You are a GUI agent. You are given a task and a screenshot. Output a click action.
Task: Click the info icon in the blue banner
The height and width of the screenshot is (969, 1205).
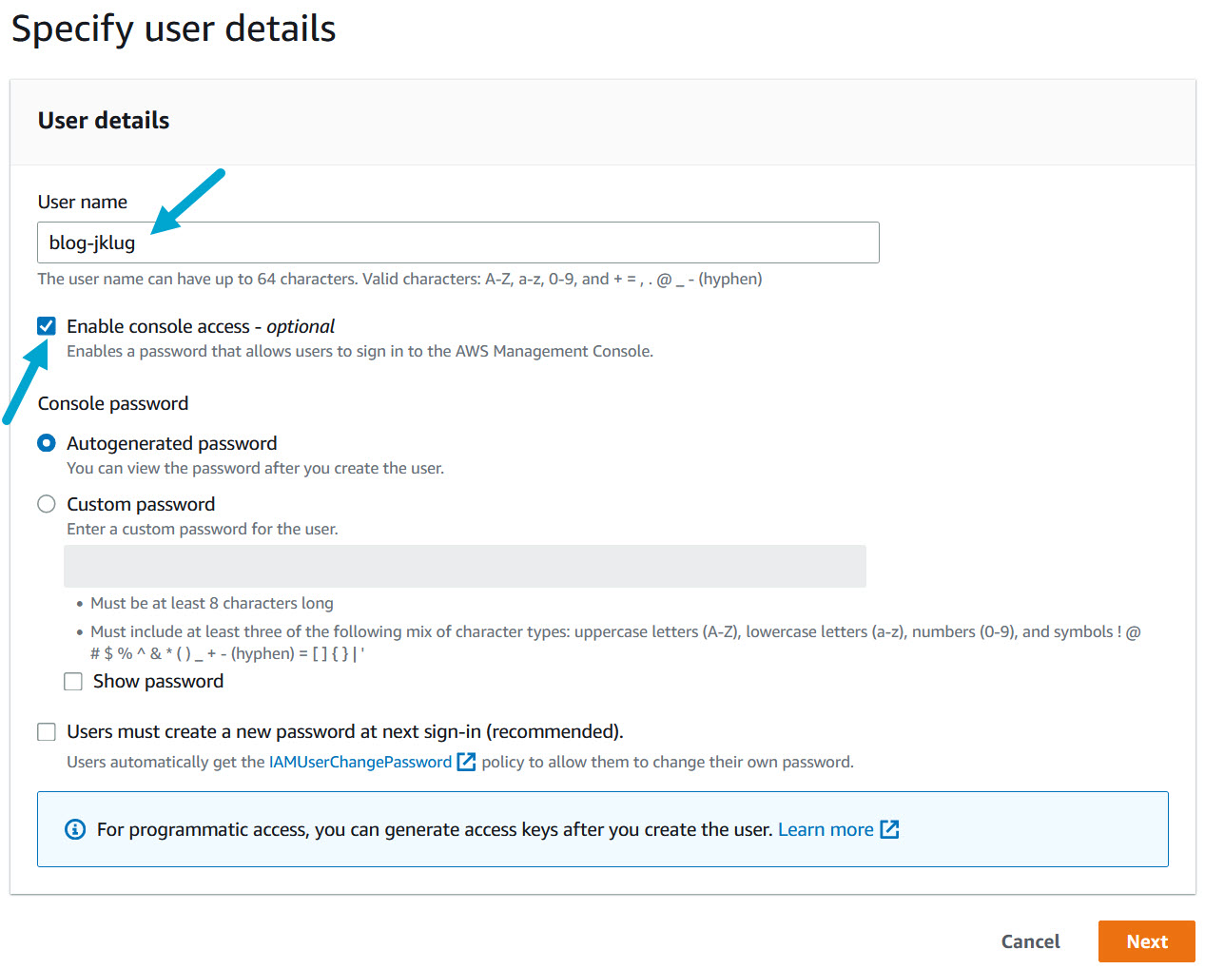click(75, 828)
